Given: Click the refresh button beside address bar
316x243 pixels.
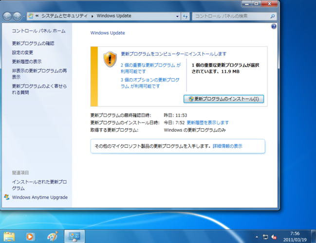Looking at the screenshot, I should [185, 16].
